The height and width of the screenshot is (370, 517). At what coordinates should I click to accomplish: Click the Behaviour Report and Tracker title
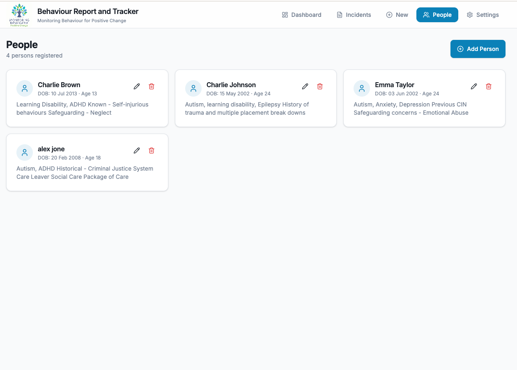tap(88, 12)
